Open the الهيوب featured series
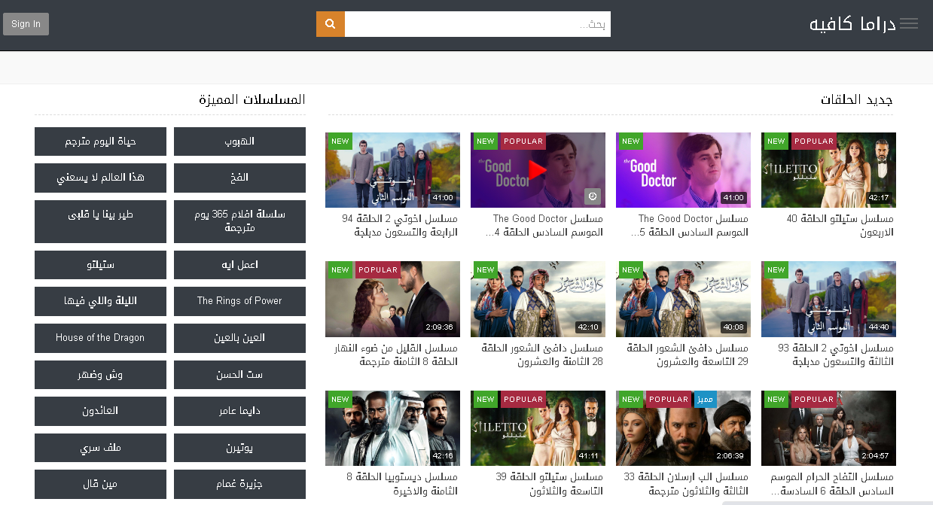Viewport: 933px width, 505px height. 239,141
